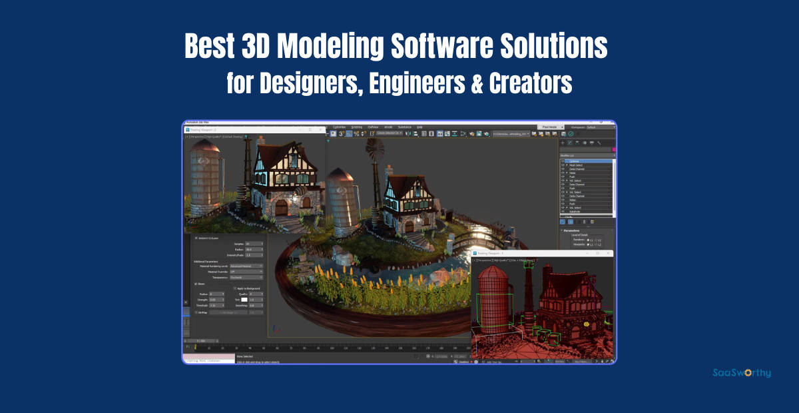Open the Scripting menu
Viewport: 799px width, 413px height.
[x=357, y=127]
